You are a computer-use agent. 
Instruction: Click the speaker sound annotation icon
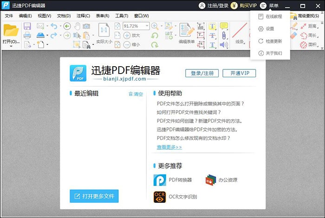click(224, 44)
